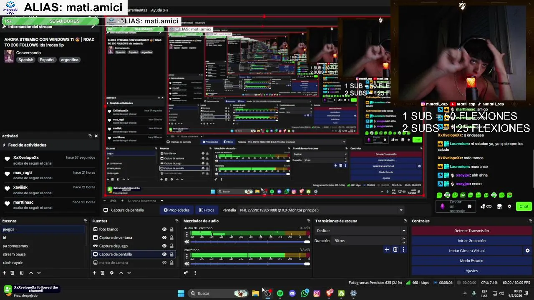Image resolution: width=534 pixels, height=300 pixels.
Task: Open Discord from the taskbar
Action: (292, 293)
